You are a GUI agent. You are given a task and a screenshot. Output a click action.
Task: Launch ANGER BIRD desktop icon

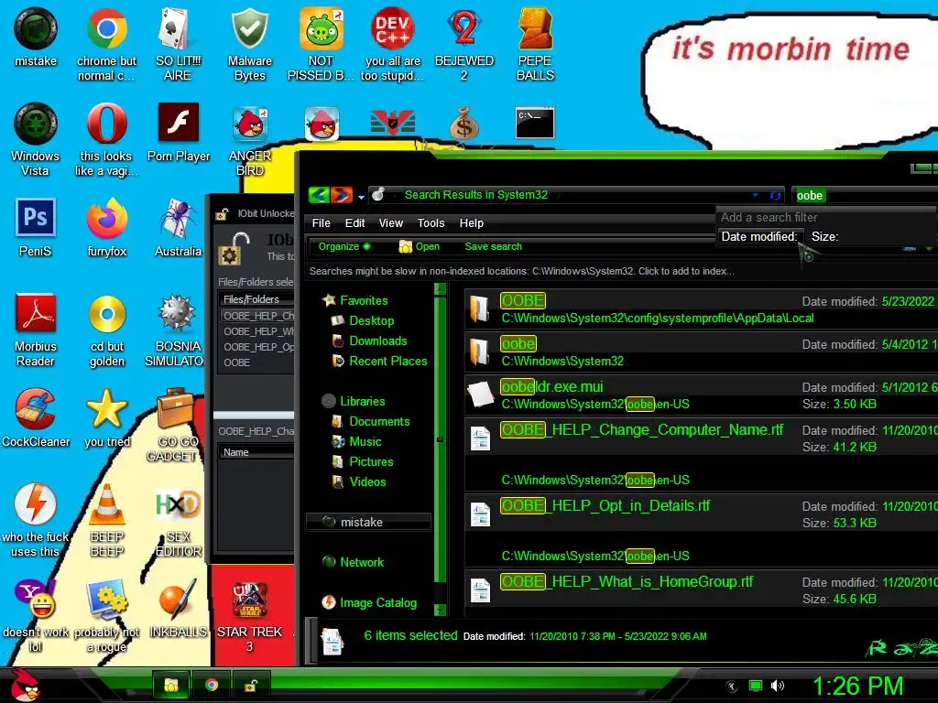coord(250,142)
